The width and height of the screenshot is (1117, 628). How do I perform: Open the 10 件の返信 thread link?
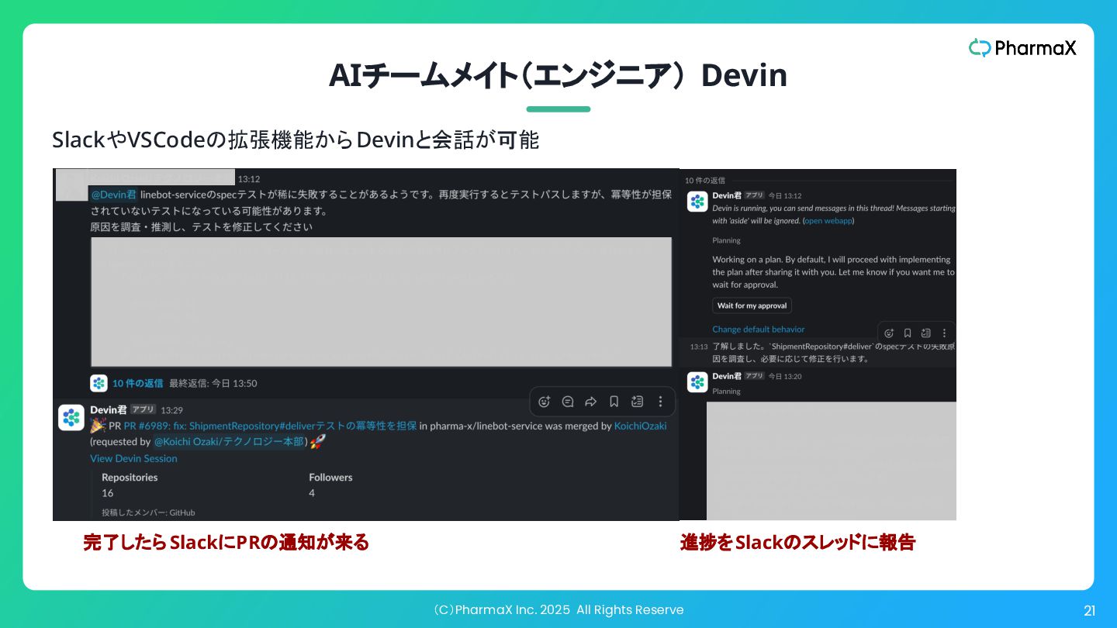(x=138, y=383)
